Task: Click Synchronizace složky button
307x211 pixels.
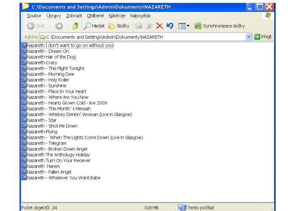Action: click(219, 26)
